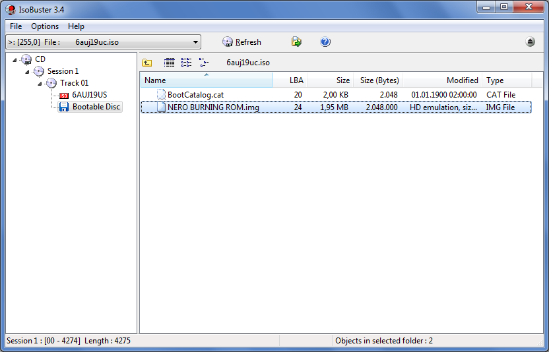Click the Objects in selected folder status
The image size is (549, 352).
[384, 341]
